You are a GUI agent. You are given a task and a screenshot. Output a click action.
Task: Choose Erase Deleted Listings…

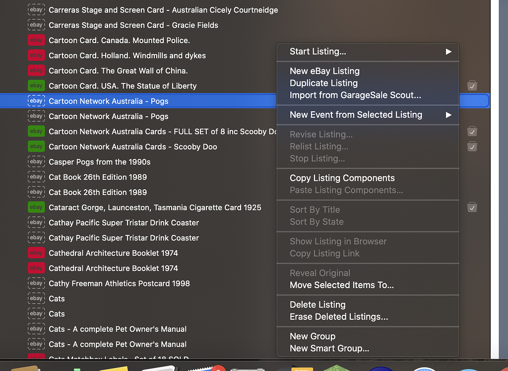click(339, 316)
